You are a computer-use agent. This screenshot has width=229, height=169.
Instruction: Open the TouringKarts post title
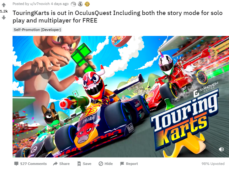click(118, 17)
